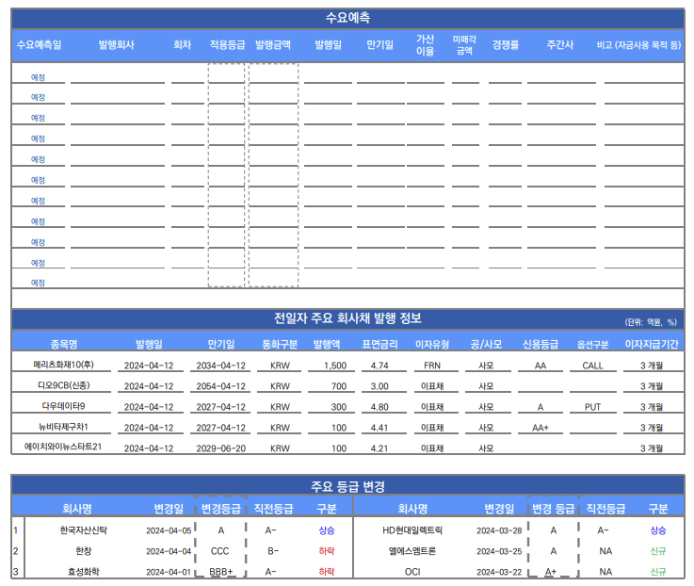Select the 전일자 주요 회사채 발행 정보 title
The height and width of the screenshot is (586, 694).
tap(347, 317)
